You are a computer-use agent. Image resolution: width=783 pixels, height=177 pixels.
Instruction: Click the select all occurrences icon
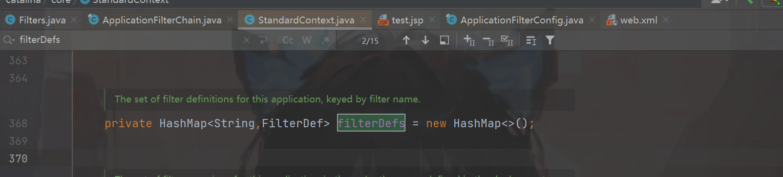(x=507, y=40)
